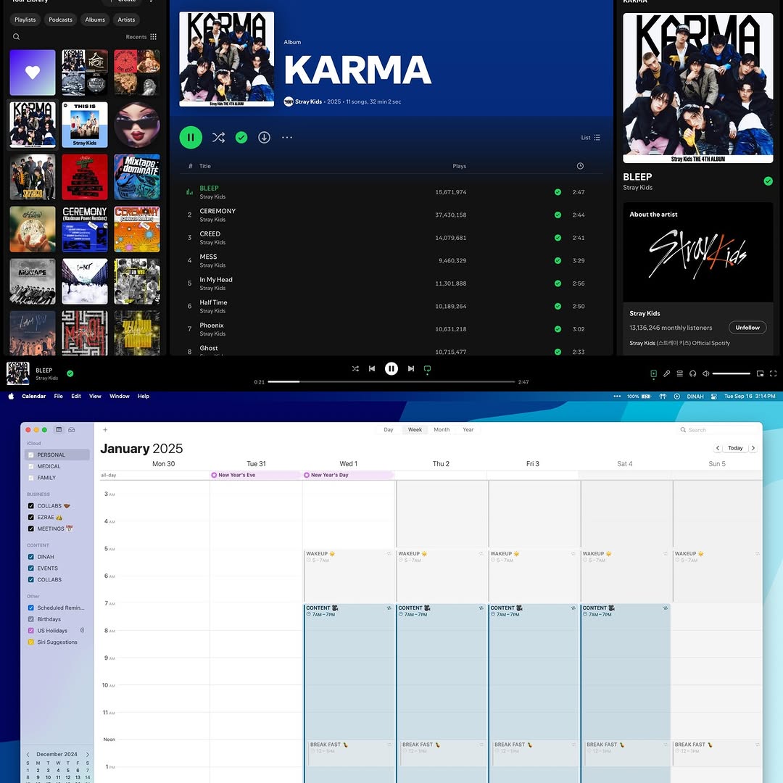The height and width of the screenshot is (783, 783).
Task: Open macOS Control Center icon in menu bar
Action: (x=713, y=397)
